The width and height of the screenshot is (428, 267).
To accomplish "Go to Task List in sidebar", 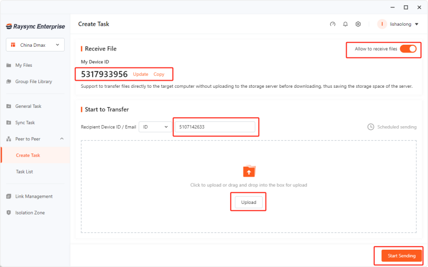I will click(x=25, y=172).
